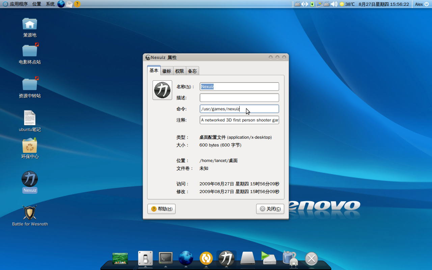Click the power shutdown icon beside Alex
Screen dimensions: 432x270
427,4
